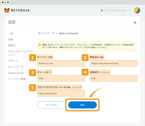Click the チェーン ID input field

tap(61, 78)
